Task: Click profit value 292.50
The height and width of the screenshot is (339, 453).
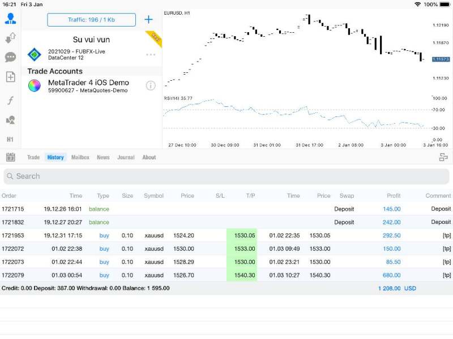Action: click(x=391, y=236)
